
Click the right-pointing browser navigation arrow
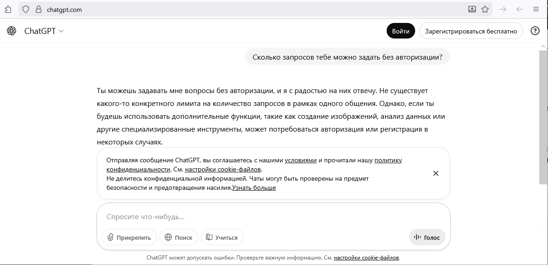click(x=503, y=10)
